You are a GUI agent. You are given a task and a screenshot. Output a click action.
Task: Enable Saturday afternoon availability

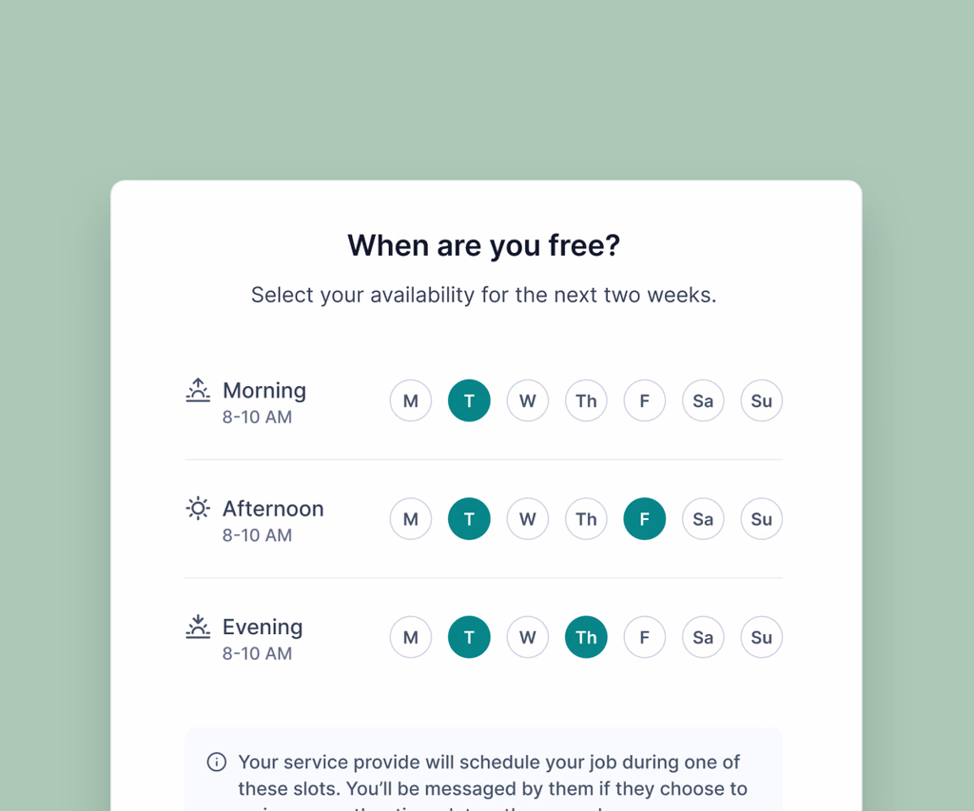point(703,519)
